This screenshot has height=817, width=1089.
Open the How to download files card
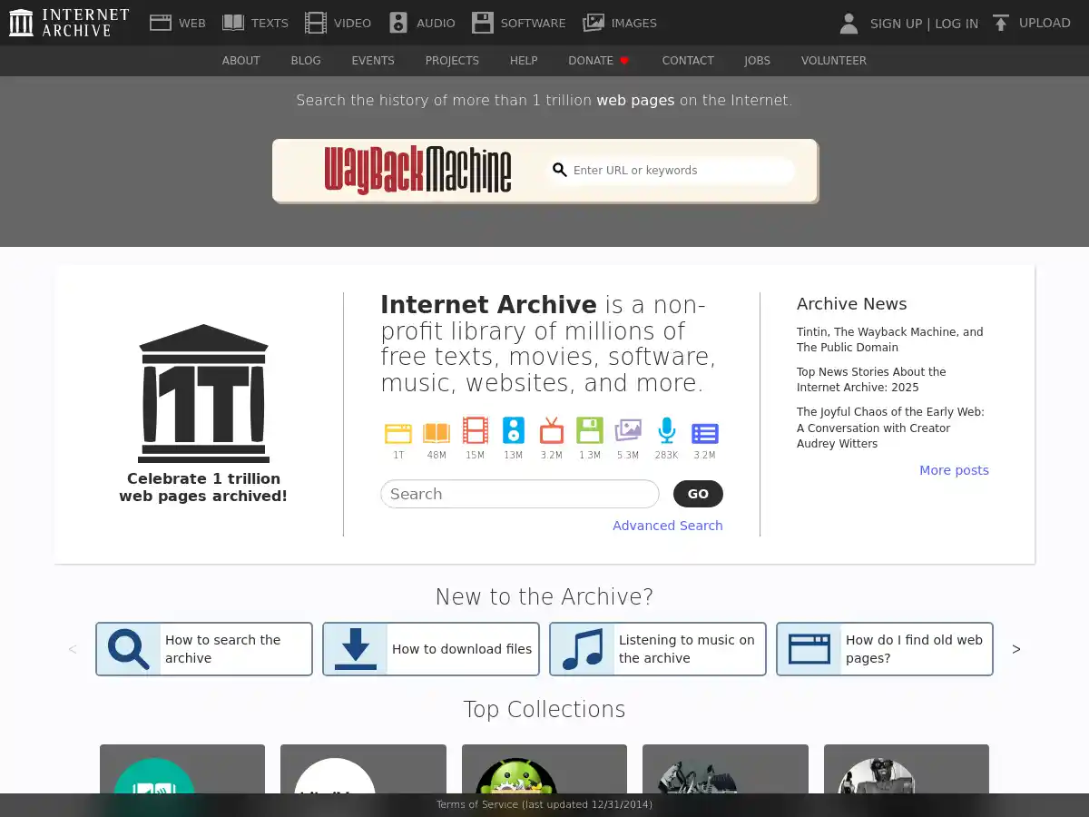430,648
